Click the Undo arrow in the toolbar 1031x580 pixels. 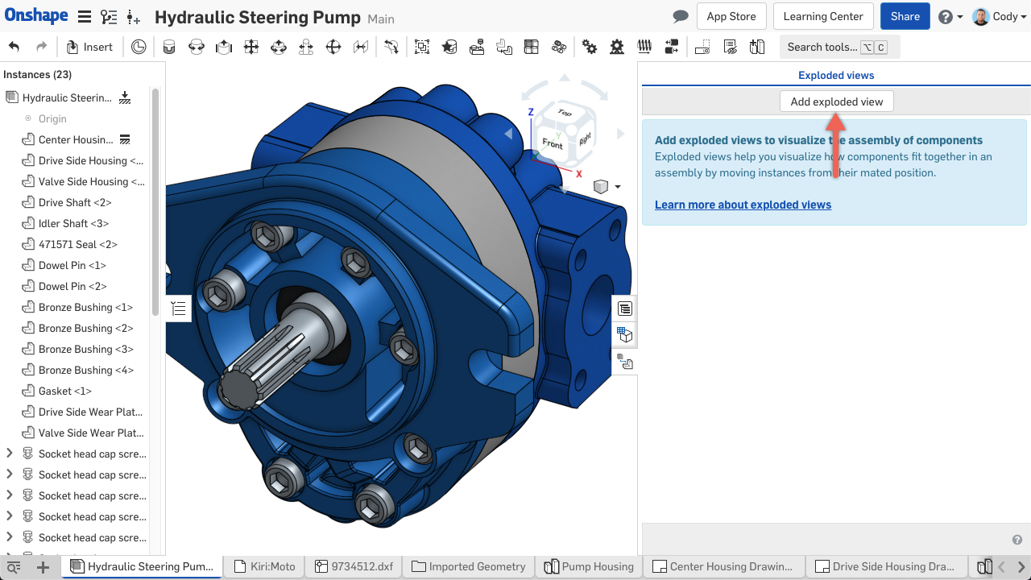coord(14,48)
